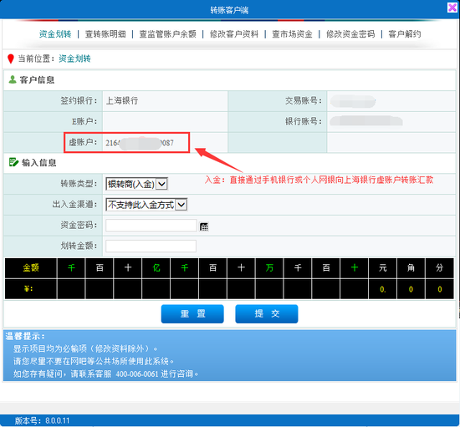Open the 查转账明细 tab

tap(105, 34)
